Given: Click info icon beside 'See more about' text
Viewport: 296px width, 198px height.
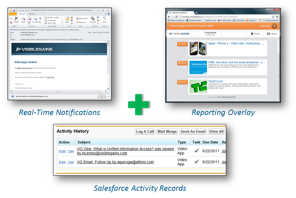Looking at the screenshot, I should [x=13, y=96].
